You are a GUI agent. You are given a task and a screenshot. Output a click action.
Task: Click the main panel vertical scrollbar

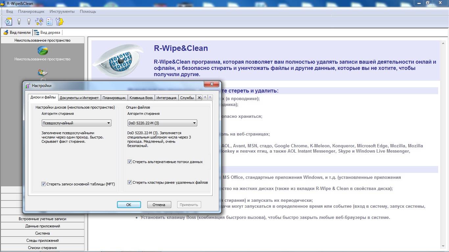click(x=443, y=144)
